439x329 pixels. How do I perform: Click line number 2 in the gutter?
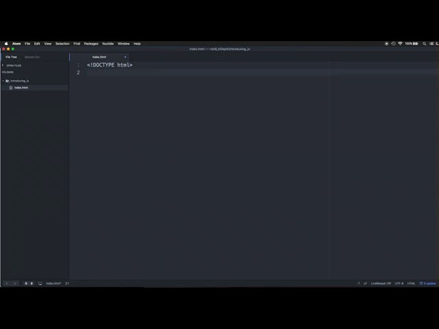[x=78, y=73]
